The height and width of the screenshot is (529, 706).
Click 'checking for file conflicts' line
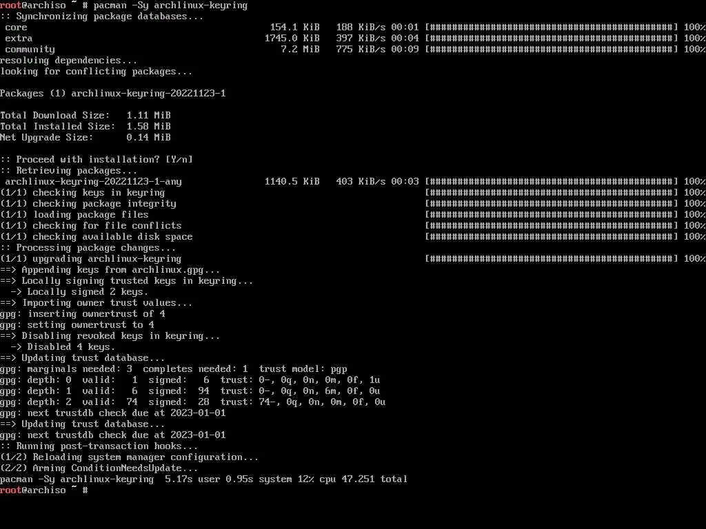tap(91, 226)
